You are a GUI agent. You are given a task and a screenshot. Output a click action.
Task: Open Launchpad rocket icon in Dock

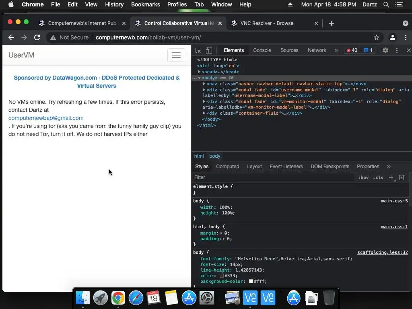[100, 298]
